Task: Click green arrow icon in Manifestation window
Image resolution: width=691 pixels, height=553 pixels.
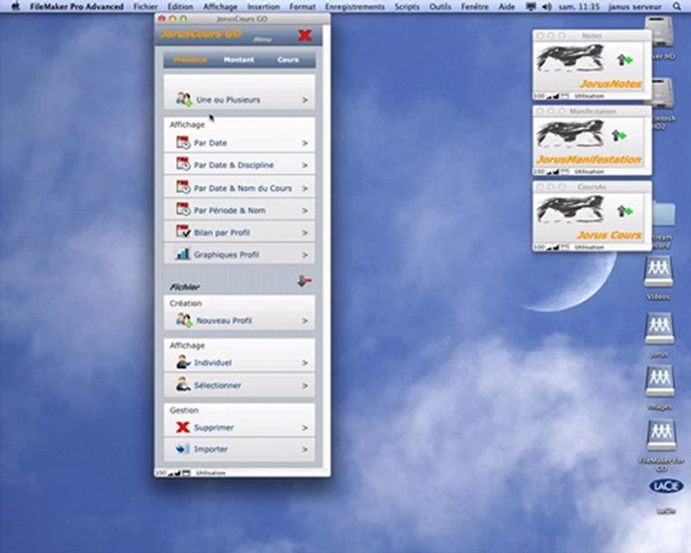Action: pyautogui.click(x=619, y=135)
